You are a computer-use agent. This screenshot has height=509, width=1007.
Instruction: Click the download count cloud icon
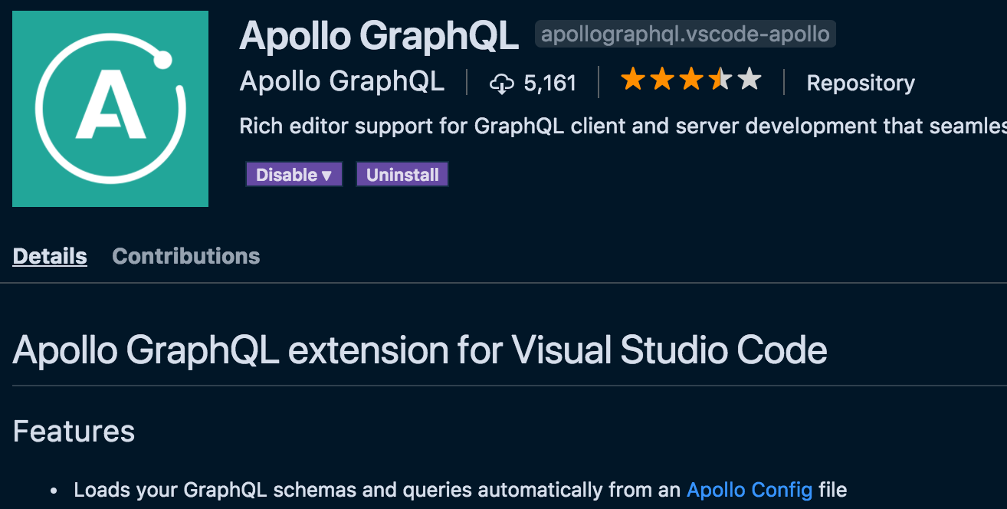point(502,82)
